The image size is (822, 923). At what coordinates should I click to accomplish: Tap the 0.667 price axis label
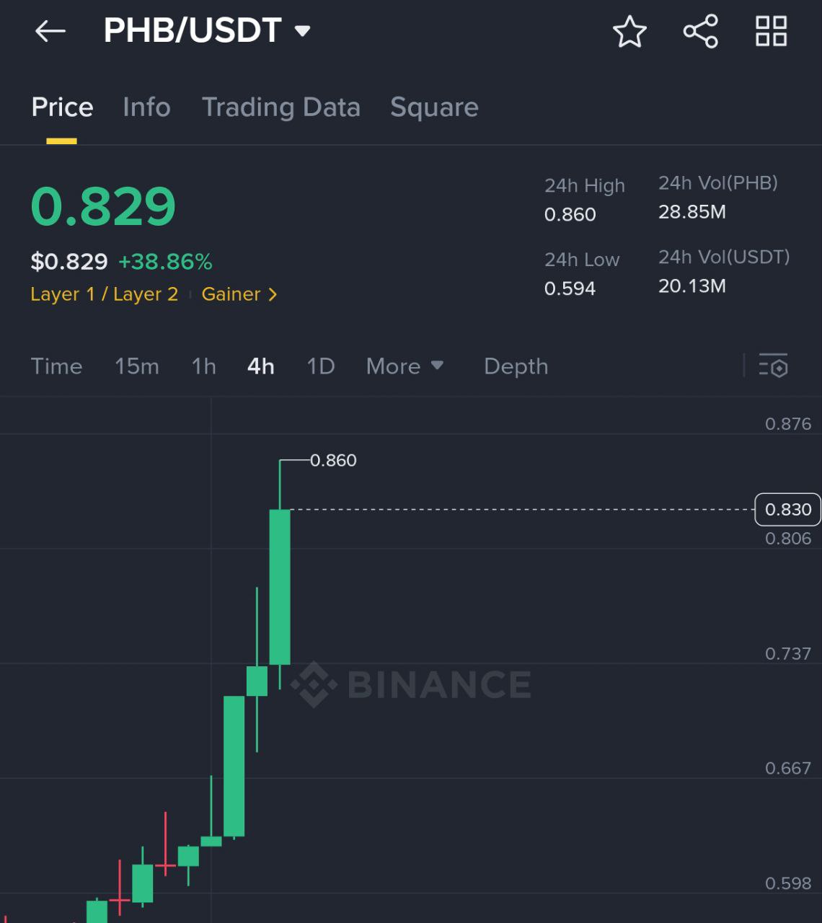788,769
